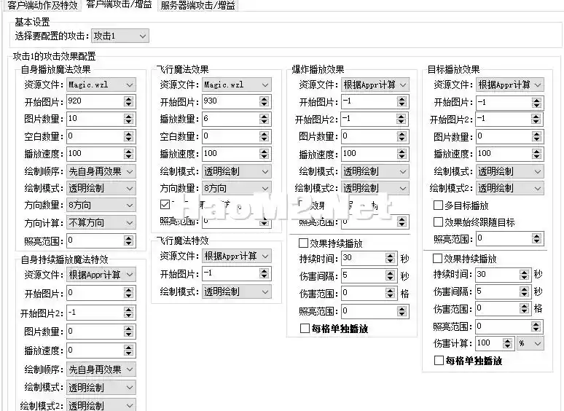The width and height of the screenshot is (564, 411).
Task: Open 方向计算 dropdown showing 不算方向
Action: tap(101, 222)
